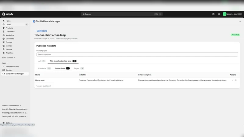Click the Bundles app icon
244x137 pixels.
tap(4, 70)
